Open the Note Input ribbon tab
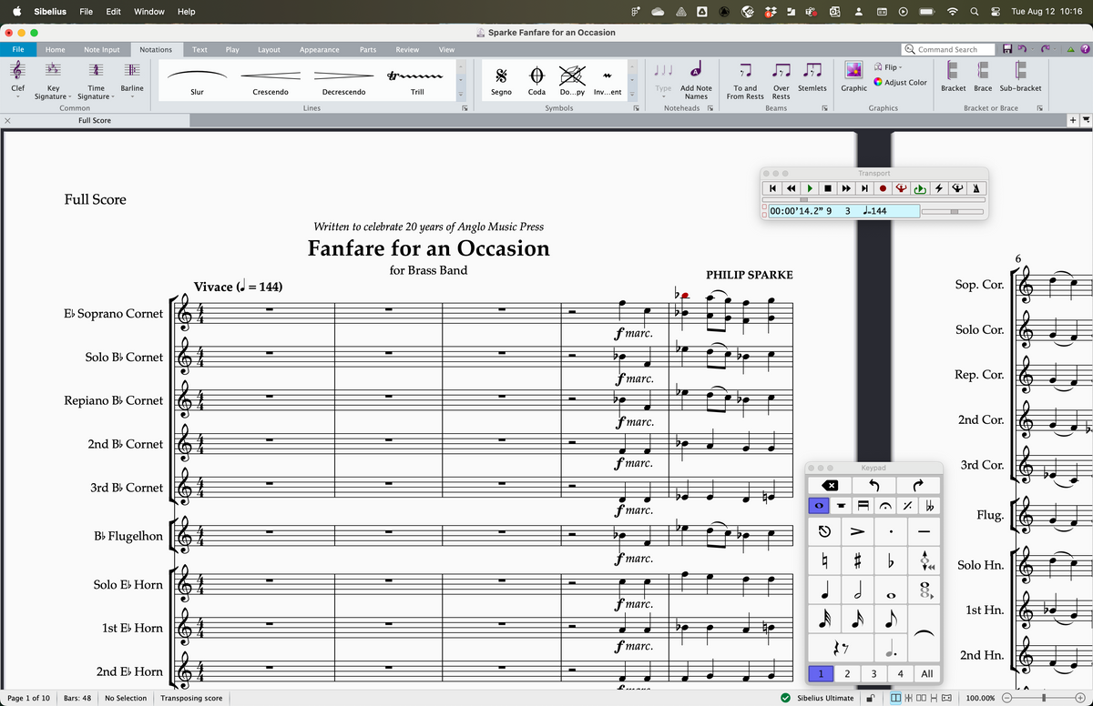1093x706 pixels. (101, 49)
